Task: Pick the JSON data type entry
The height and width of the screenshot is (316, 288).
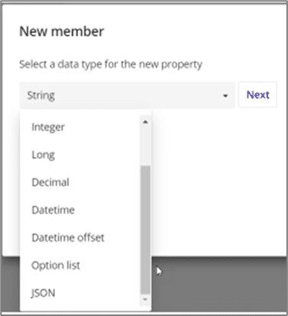Action: (x=43, y=293)
